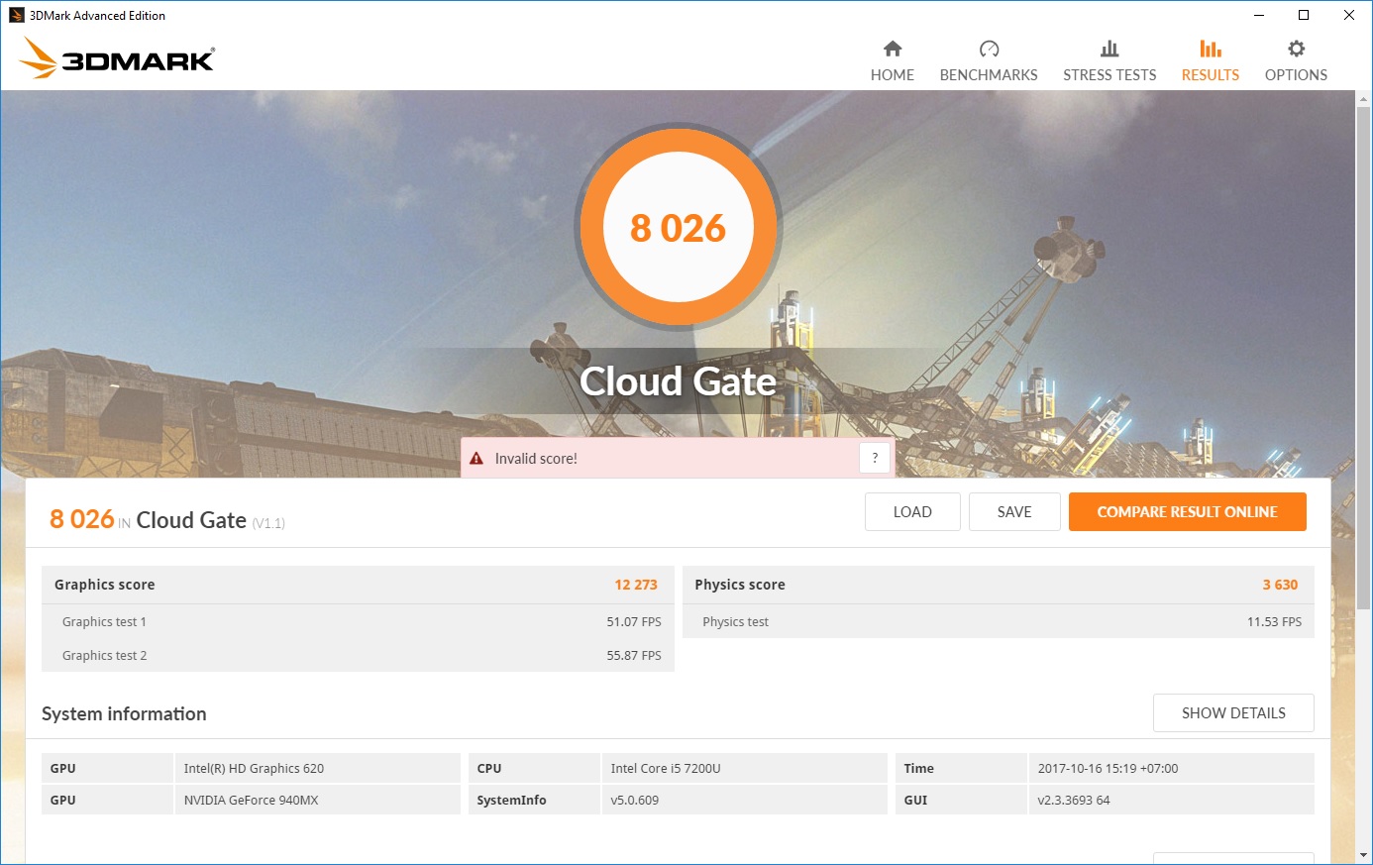1373x865 pixels.
Task: Click the question mark help button
Action: tap(875, 458)
